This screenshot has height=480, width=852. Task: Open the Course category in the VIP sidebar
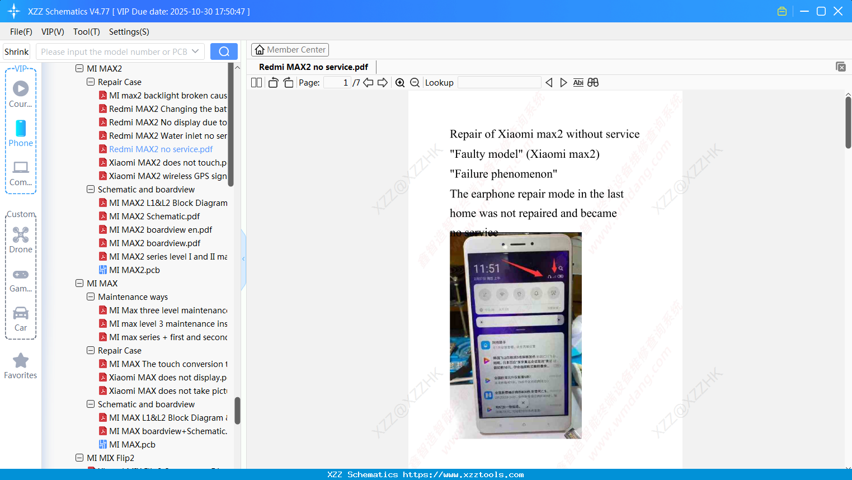click(21, 94)
